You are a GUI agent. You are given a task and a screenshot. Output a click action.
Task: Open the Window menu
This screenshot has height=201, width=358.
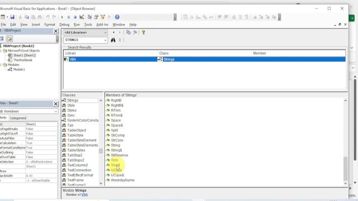[x=119, y=25]
